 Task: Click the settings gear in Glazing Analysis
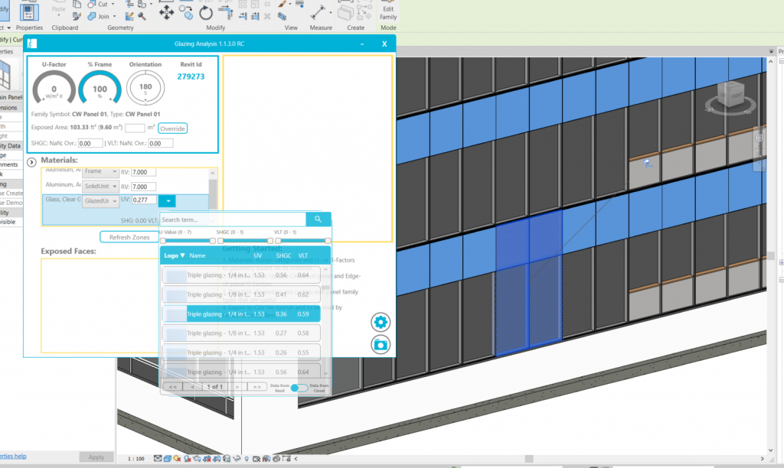381,322
